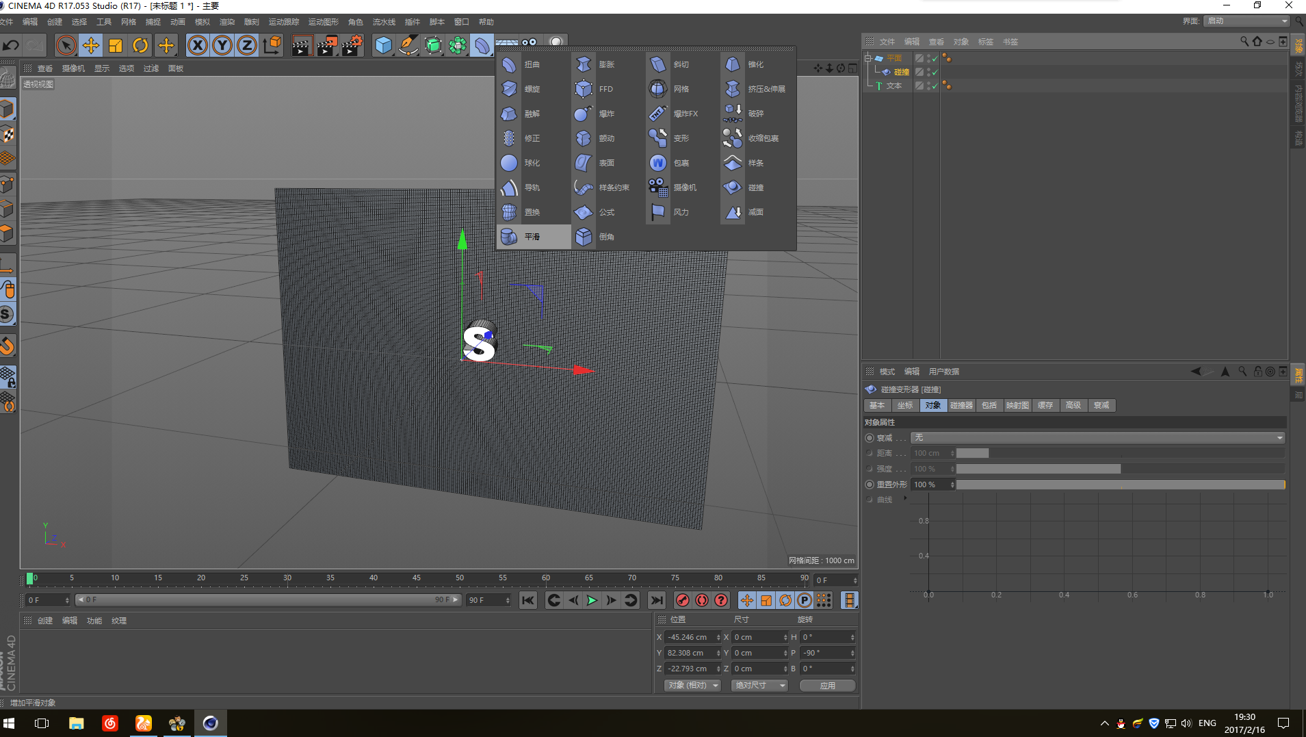Toggle green check enable for 碰撞 object
The width and height of the screenshot is (1306, 737).
(x=935, y=72)
